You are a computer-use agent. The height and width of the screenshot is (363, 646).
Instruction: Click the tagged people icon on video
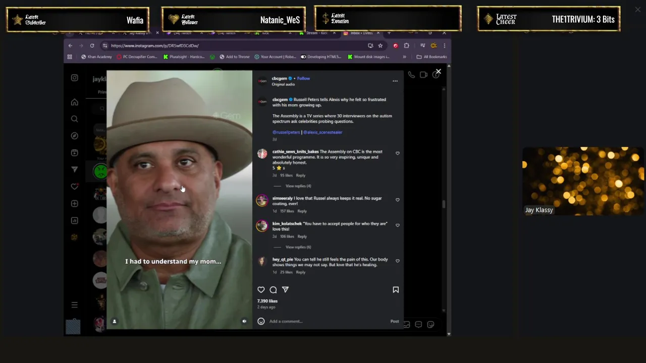click(x=114, y=321)
